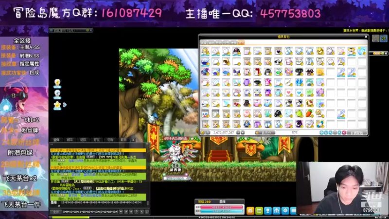Open the orange cash shop menu icon
This screenshot has width=389, height=219.
(250, 211)
